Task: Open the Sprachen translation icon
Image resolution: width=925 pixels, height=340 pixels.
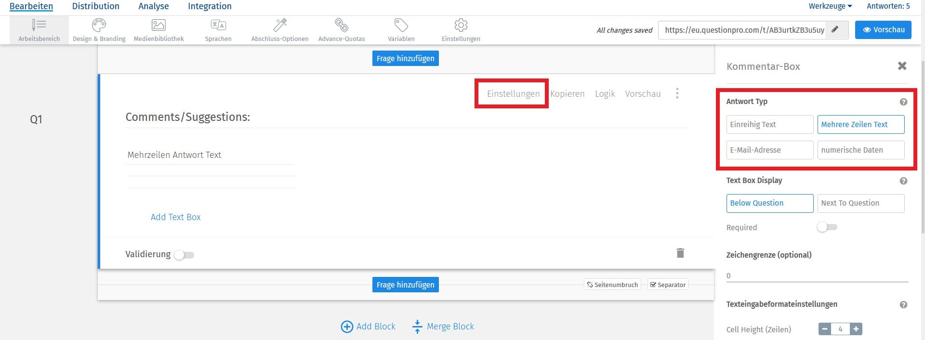Action: pyautogui.click(x=218, y=25)
